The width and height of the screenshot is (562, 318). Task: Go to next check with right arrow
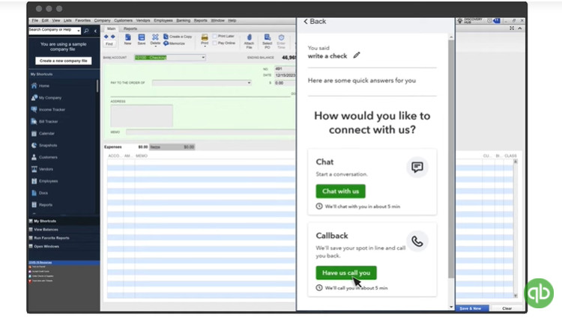tap(113, 37)
